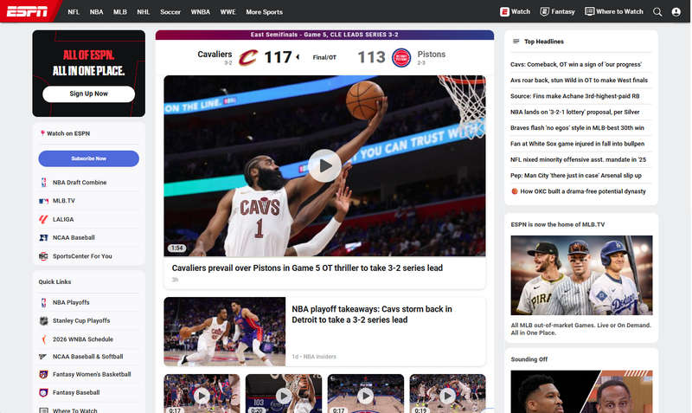The width and height of the screenshot is (692, 413).
Task: Click the Subscribe Now button
Action: (x=89, y=158)
